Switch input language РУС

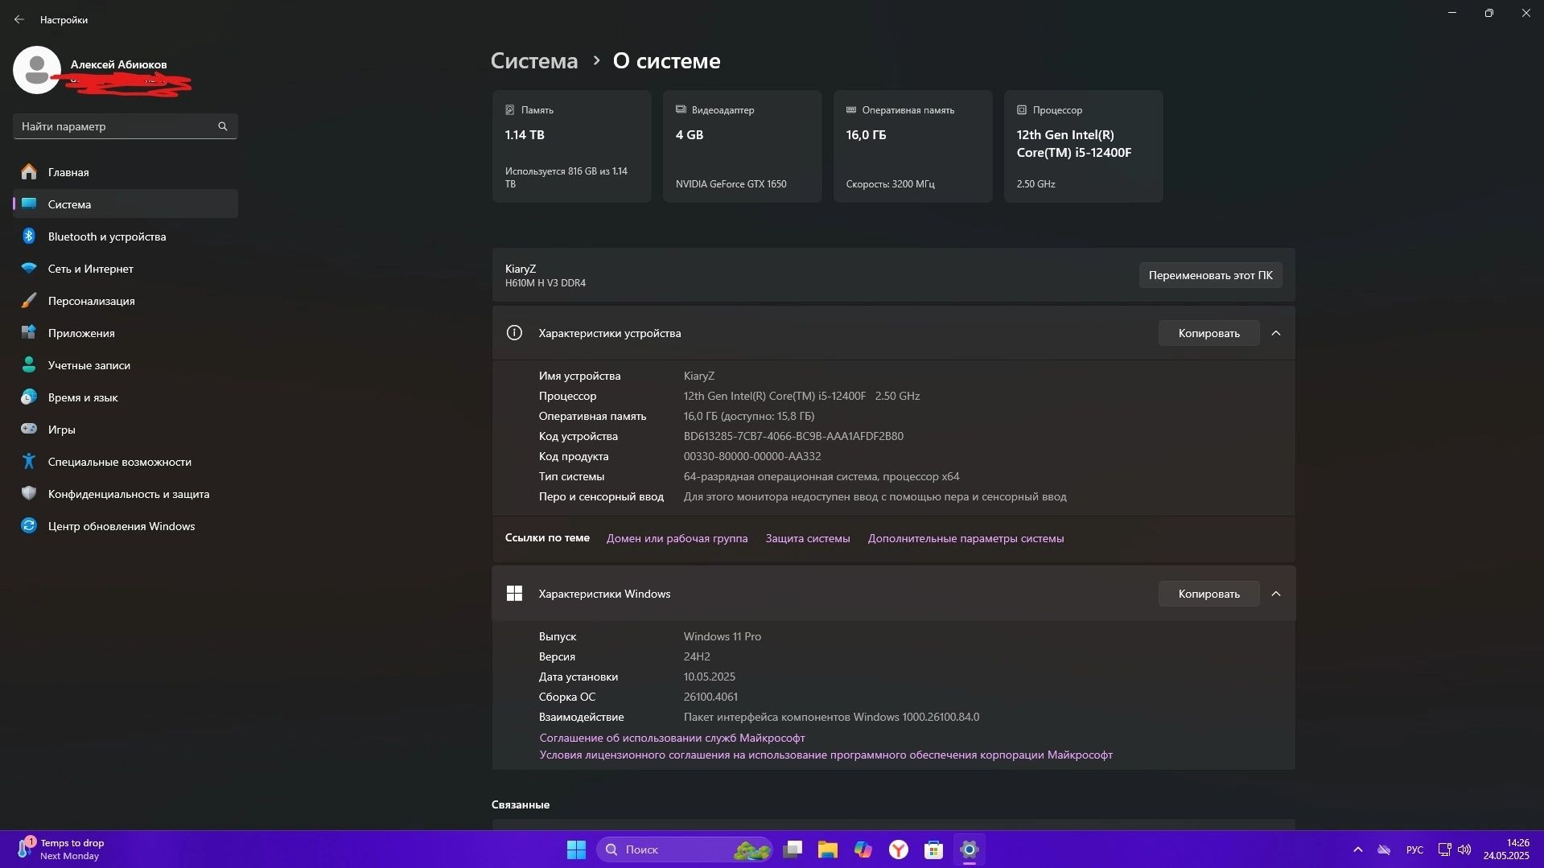tap(1414, 849)
